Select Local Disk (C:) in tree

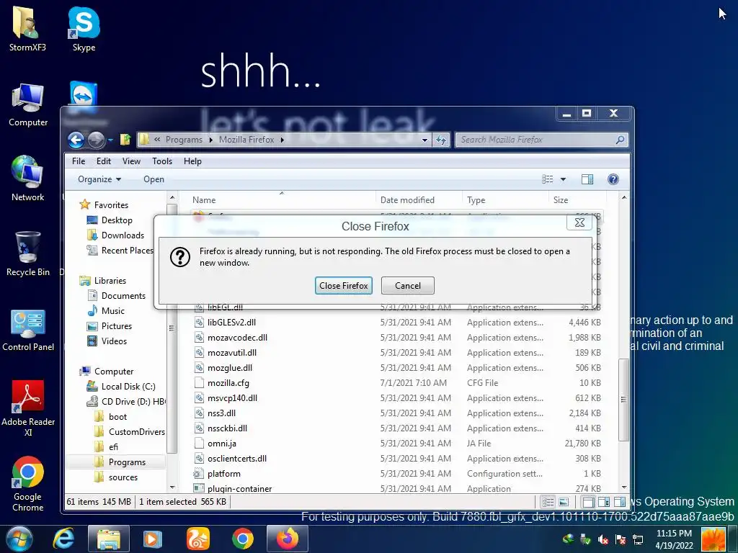pyautogui.click(x=128, y=386)
